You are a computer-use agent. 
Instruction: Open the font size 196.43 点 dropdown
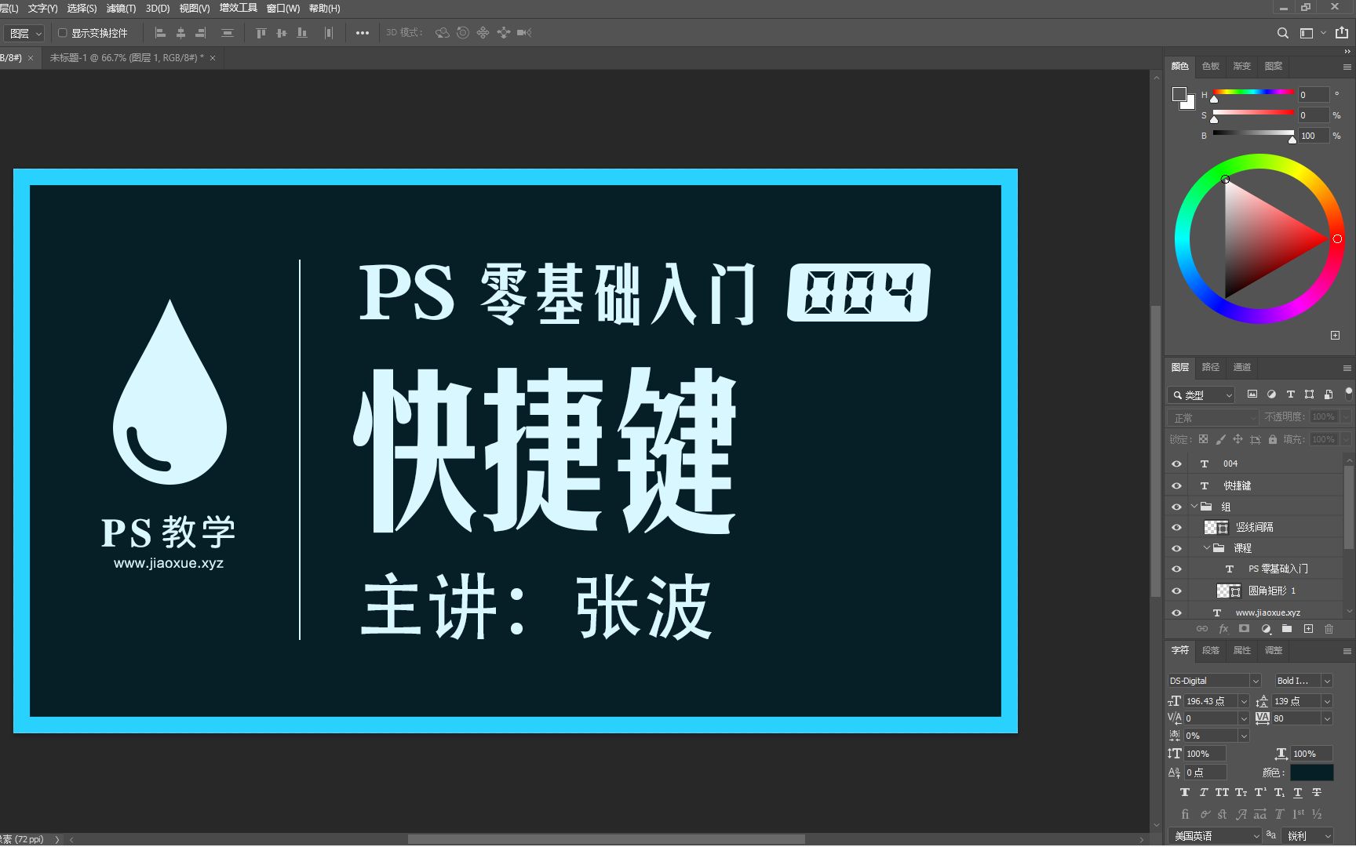[x=1244, y=701]
